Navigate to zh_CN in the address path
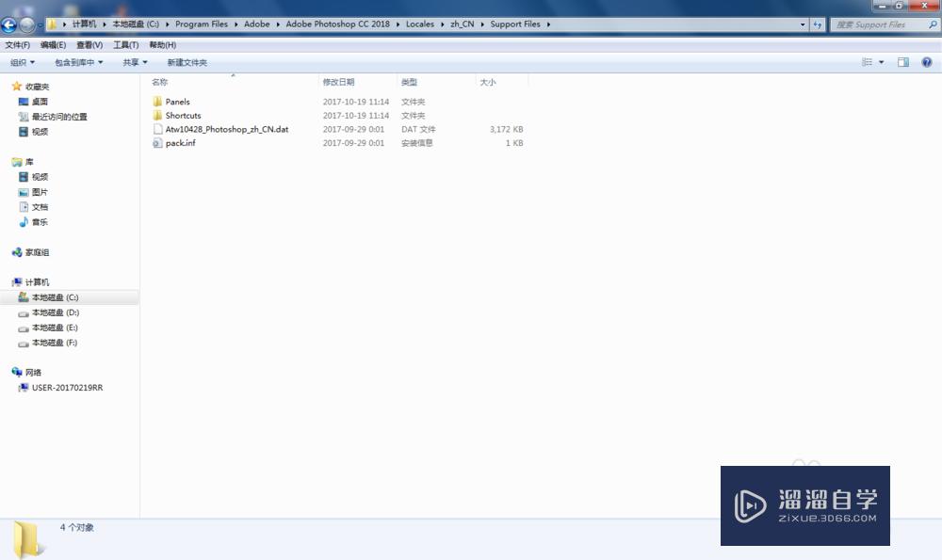The width and height of the screenshot is (942, 560). [x=462, y=24]
